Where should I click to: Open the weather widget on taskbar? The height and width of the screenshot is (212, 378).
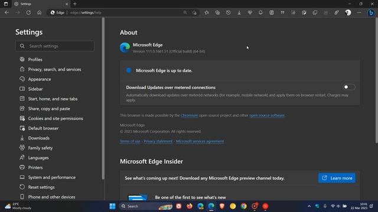18,206
